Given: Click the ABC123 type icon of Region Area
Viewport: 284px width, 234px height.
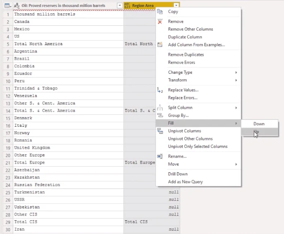Looking at the screenshot, I should pyautogui.click(x=127, y=6).
